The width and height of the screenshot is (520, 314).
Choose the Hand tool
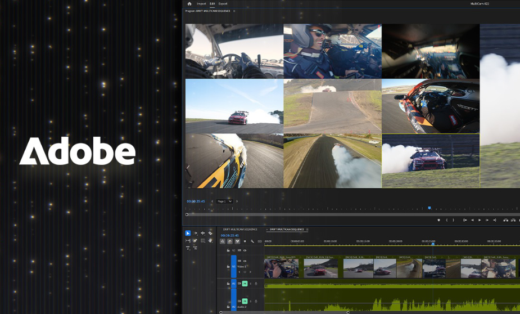pyautogui.click(x=210, y=241)
